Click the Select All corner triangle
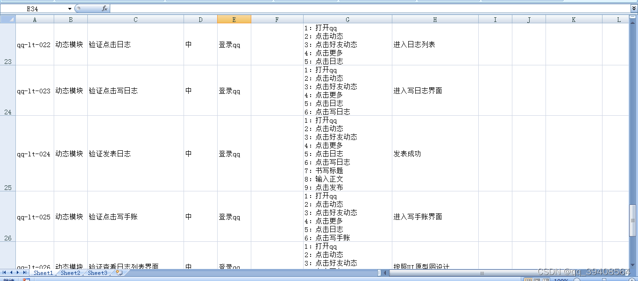This screenshot has width=638, height=281. (8, 20)
